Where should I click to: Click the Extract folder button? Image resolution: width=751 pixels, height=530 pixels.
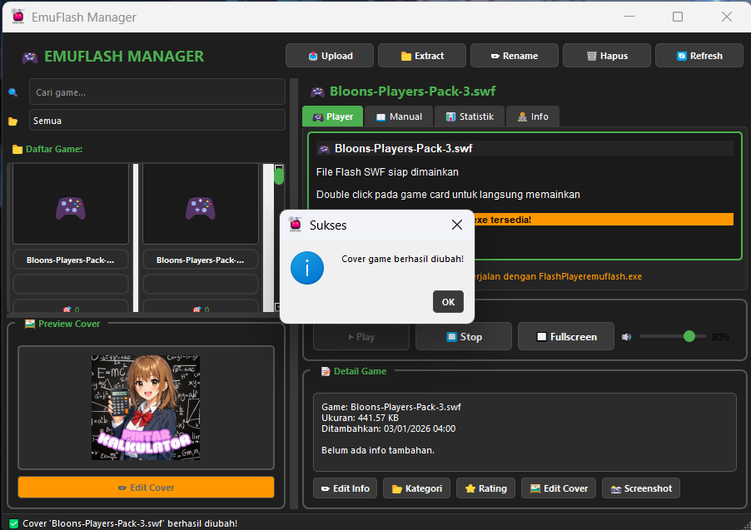click(422, 56)
